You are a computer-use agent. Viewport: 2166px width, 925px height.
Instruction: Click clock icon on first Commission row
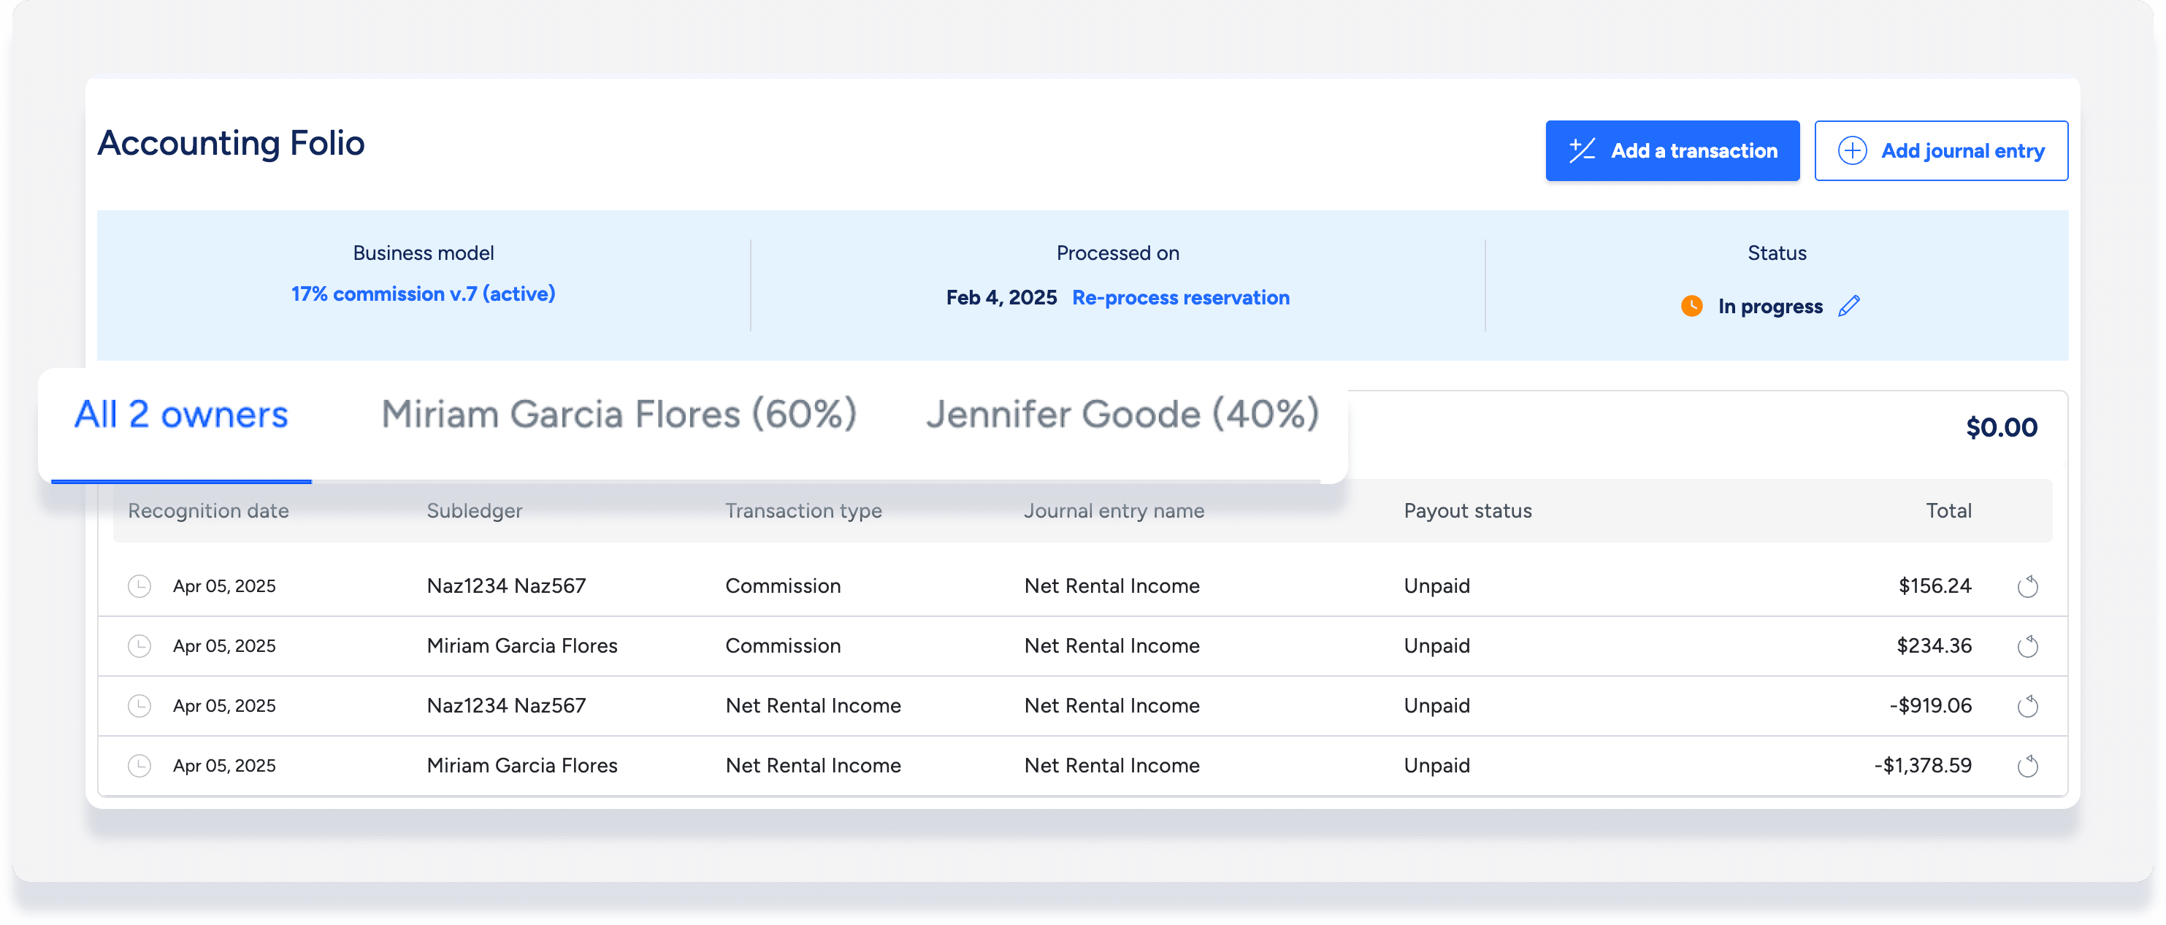[139, 586]
